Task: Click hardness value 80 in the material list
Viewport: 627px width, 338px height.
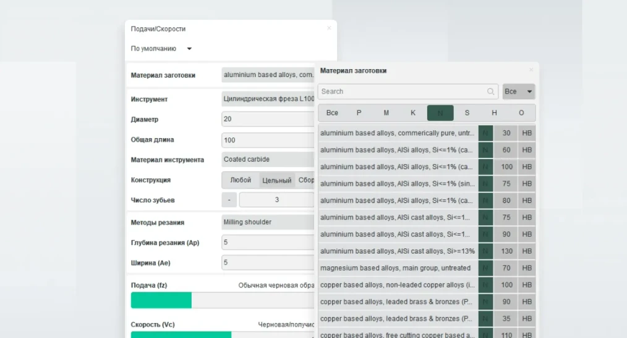Action: (506, 200)
